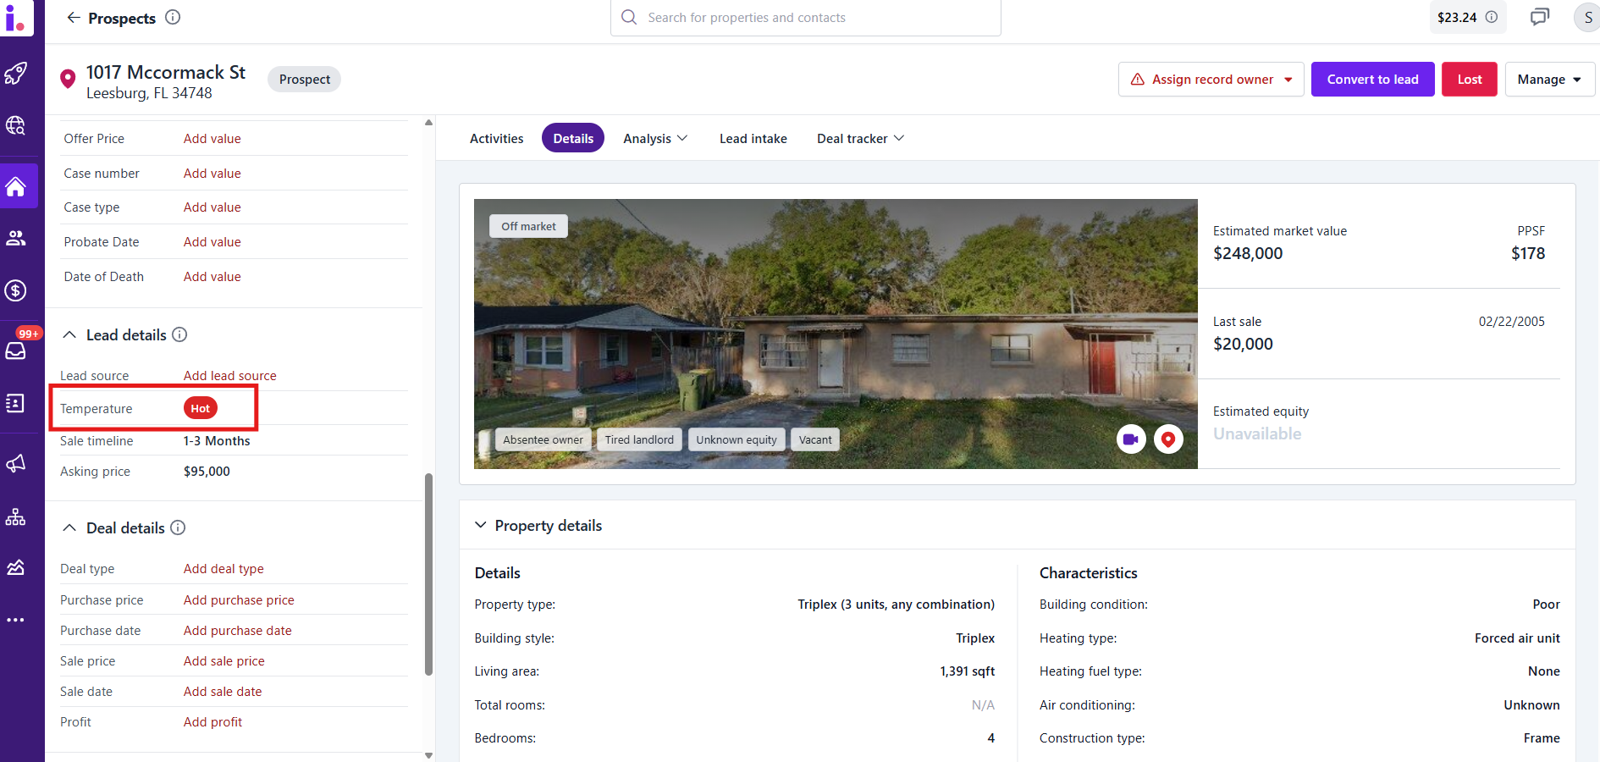
Task: Click the video camera icon on photo
Action: coord(1130,439)
